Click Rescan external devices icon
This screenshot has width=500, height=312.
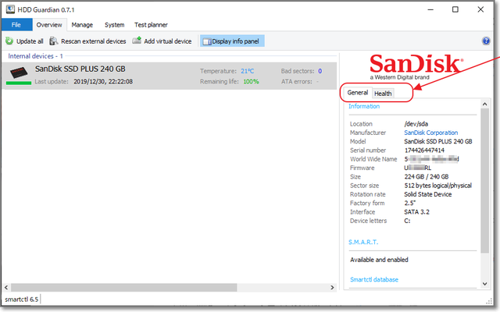pyautogui.click(x=54, y=41)
